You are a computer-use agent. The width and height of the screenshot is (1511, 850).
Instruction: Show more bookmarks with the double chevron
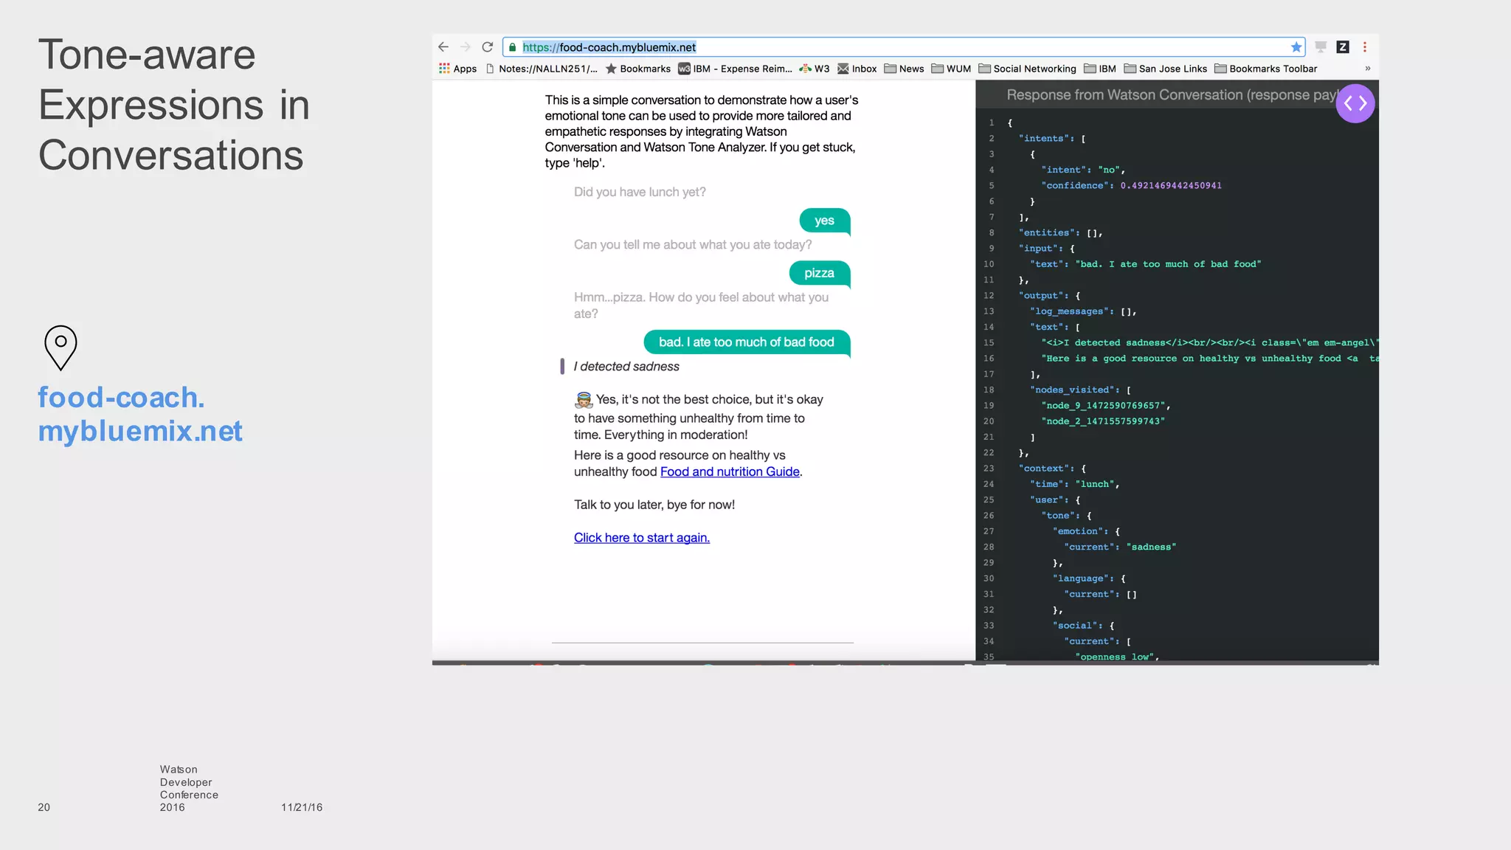(1367, 69)
